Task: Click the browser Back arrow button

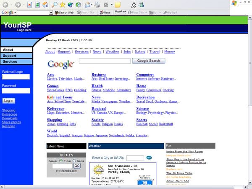Action: (6, 5)
